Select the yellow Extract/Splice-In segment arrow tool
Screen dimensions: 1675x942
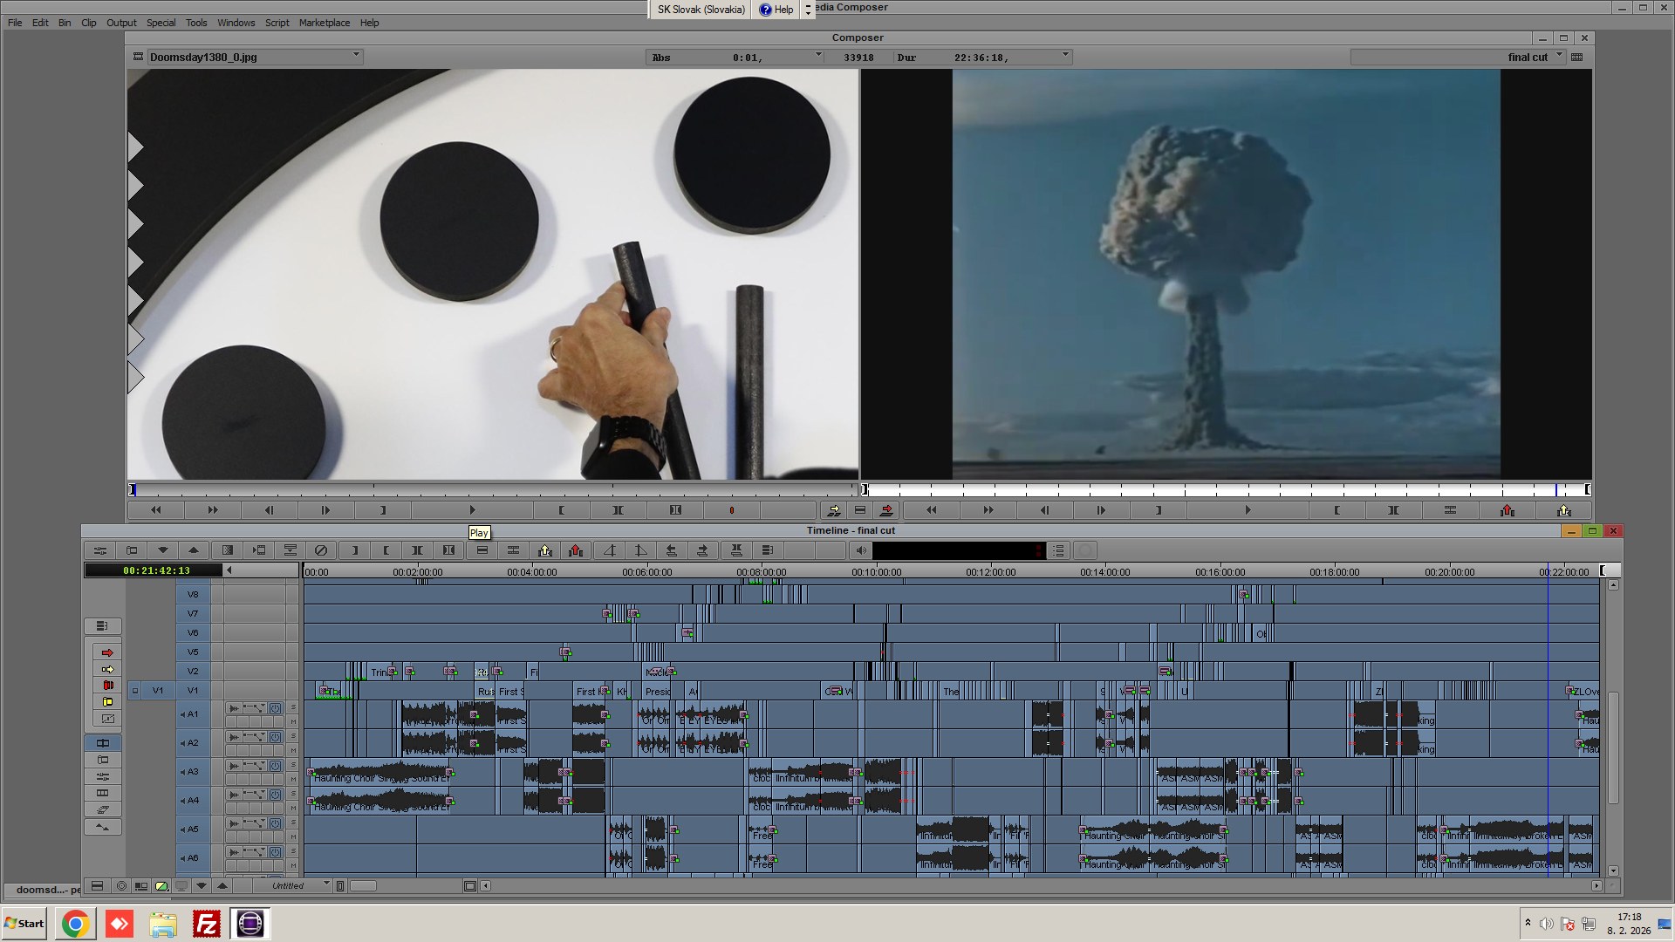(x=107, y=669)
